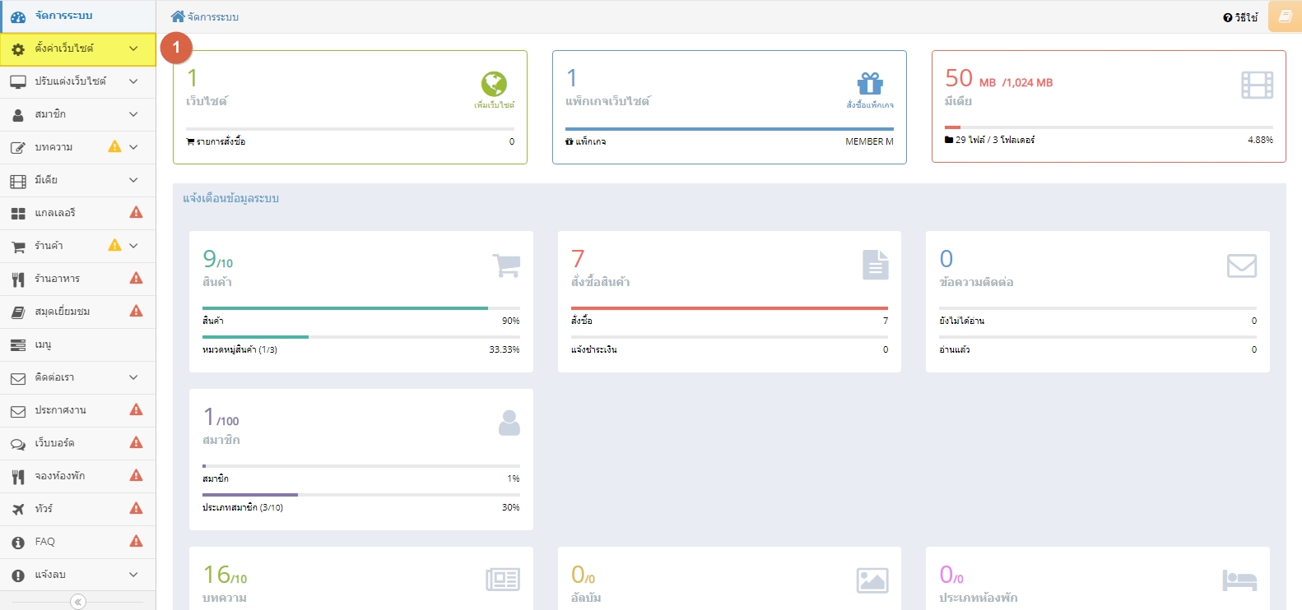Expand the ปรับแต่งเว็บไซต์ menu chevron

133,81
